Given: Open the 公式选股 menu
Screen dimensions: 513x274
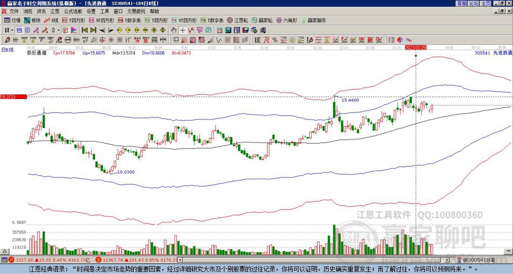Looking at the screenshot, I should tap(73, 11).
